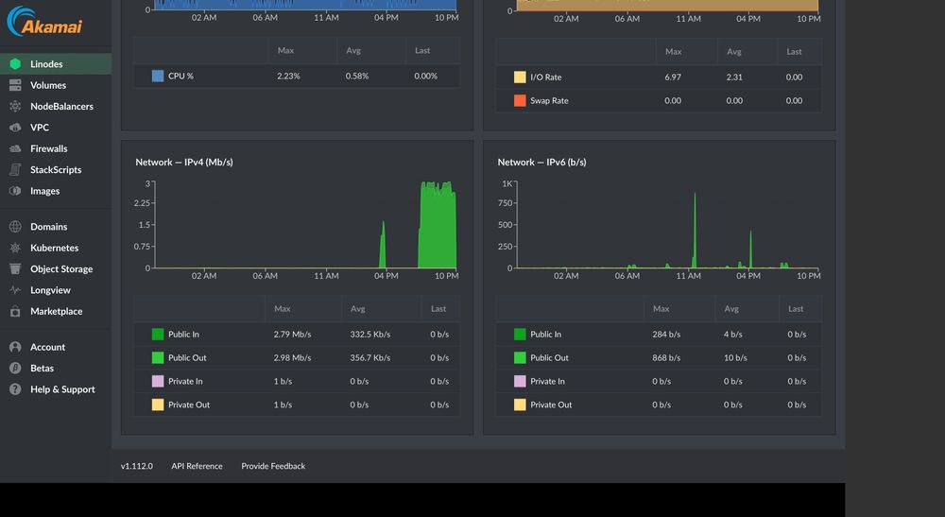Image resolution: width=945 pixels, height=517 pixels.
Task: Click I/O Rate avg value 2.31
Action: point(734,78)
